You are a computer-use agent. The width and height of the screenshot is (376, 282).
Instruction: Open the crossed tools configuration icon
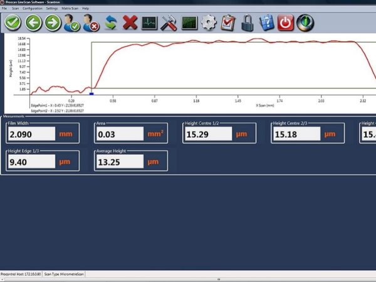[x=169, y=23]
